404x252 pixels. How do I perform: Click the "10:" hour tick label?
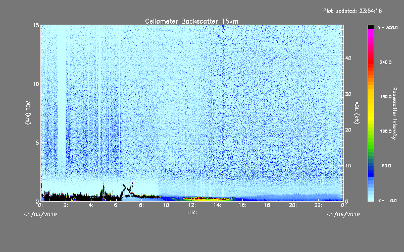pos(167,205)
